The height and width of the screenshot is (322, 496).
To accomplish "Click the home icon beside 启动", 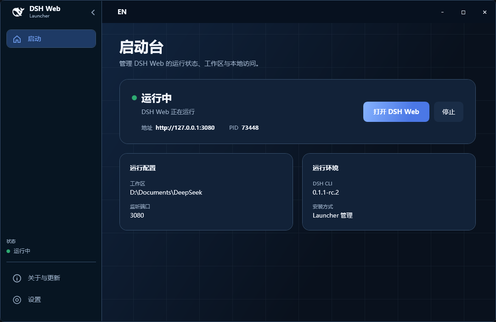I will point(17,39).
